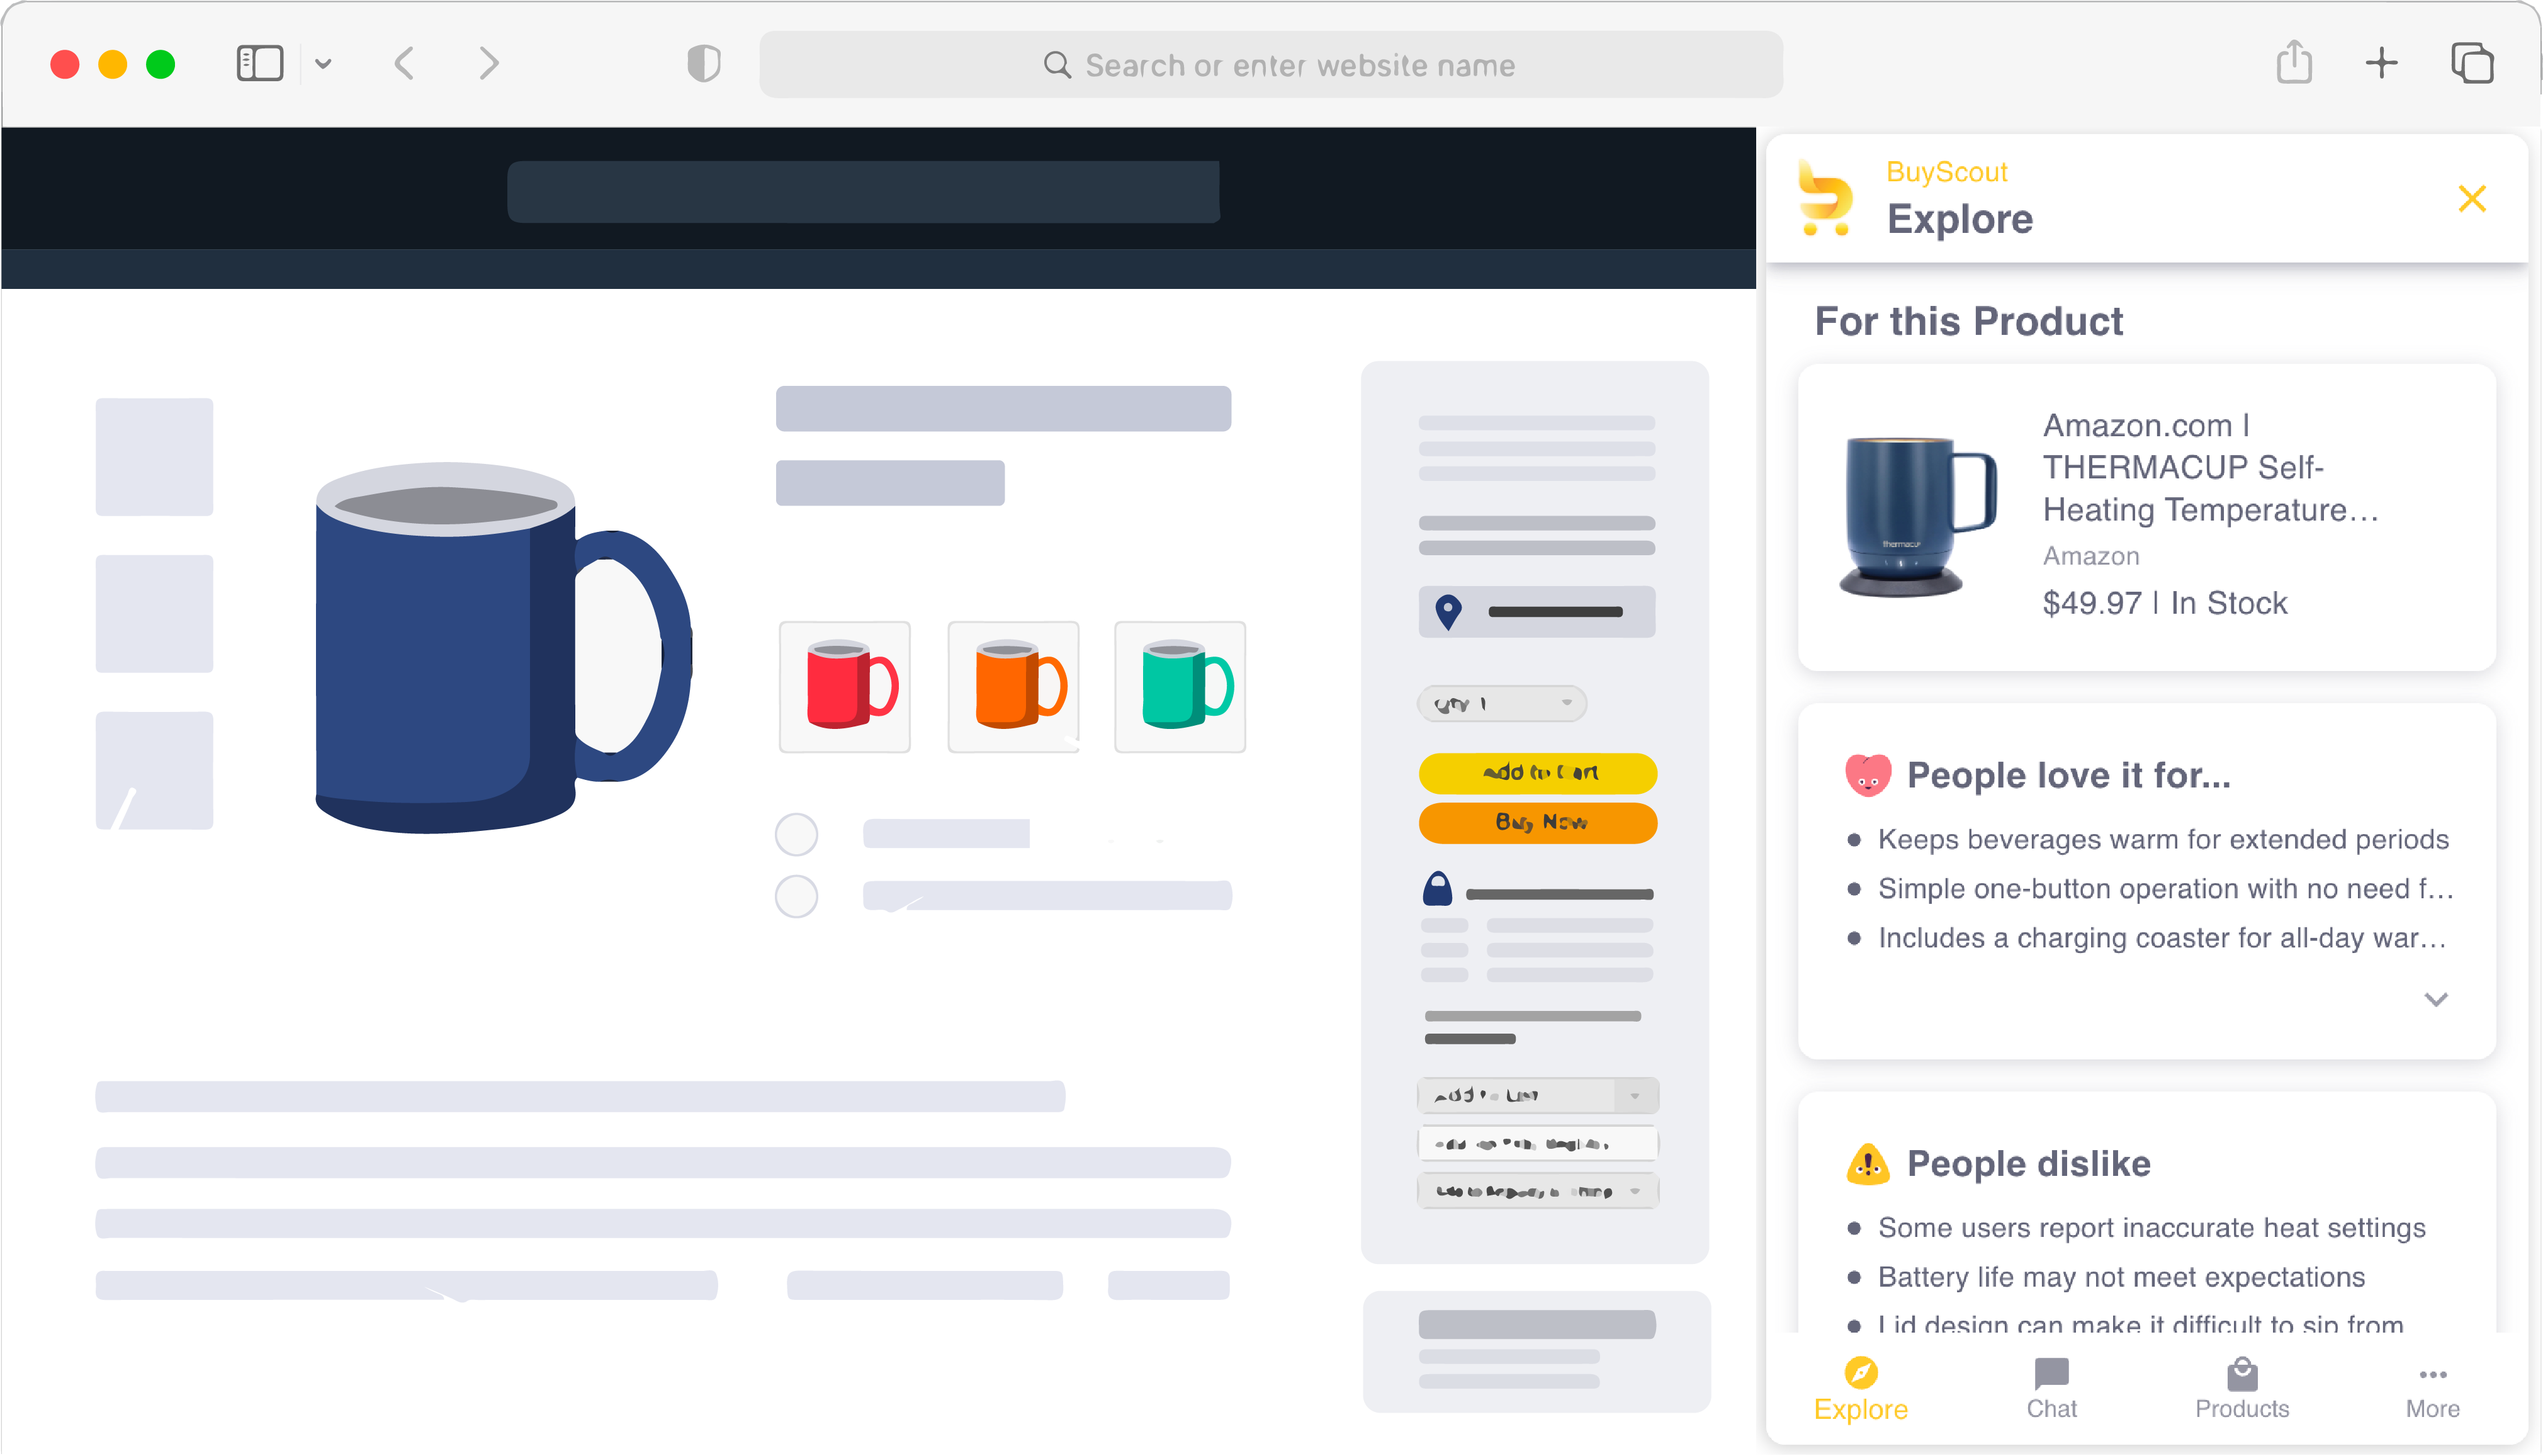
Task: Select the second radio option below swatches
Action: click(796, 896)
